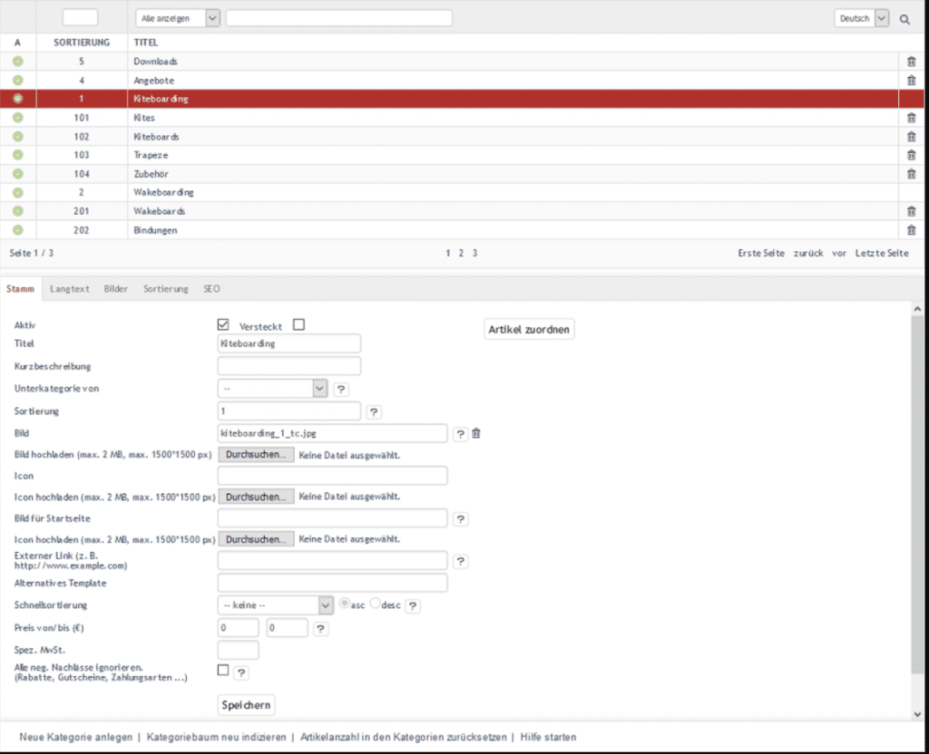
Task: Click the question mark next to Externer Link
Action: (461, 561)
